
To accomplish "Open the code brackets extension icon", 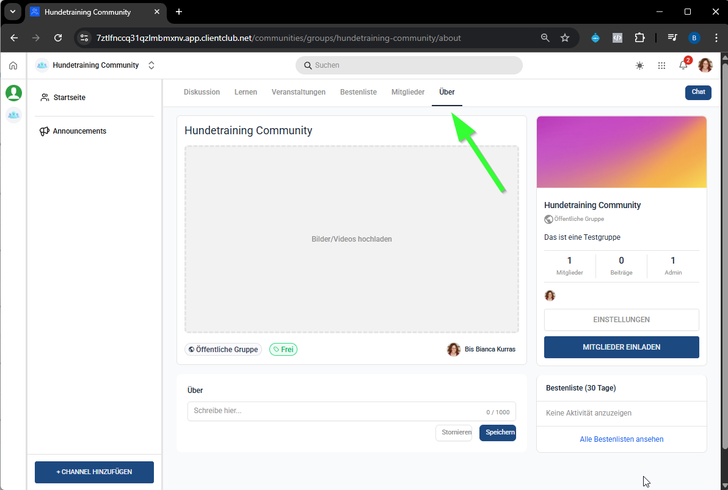I will 617,38.
